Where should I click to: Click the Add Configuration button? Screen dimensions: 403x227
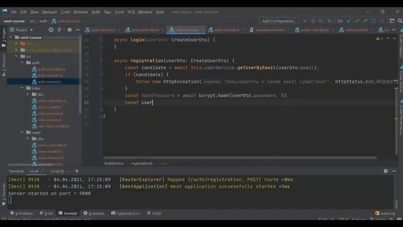pyautogui.click(x=279, y=21)
